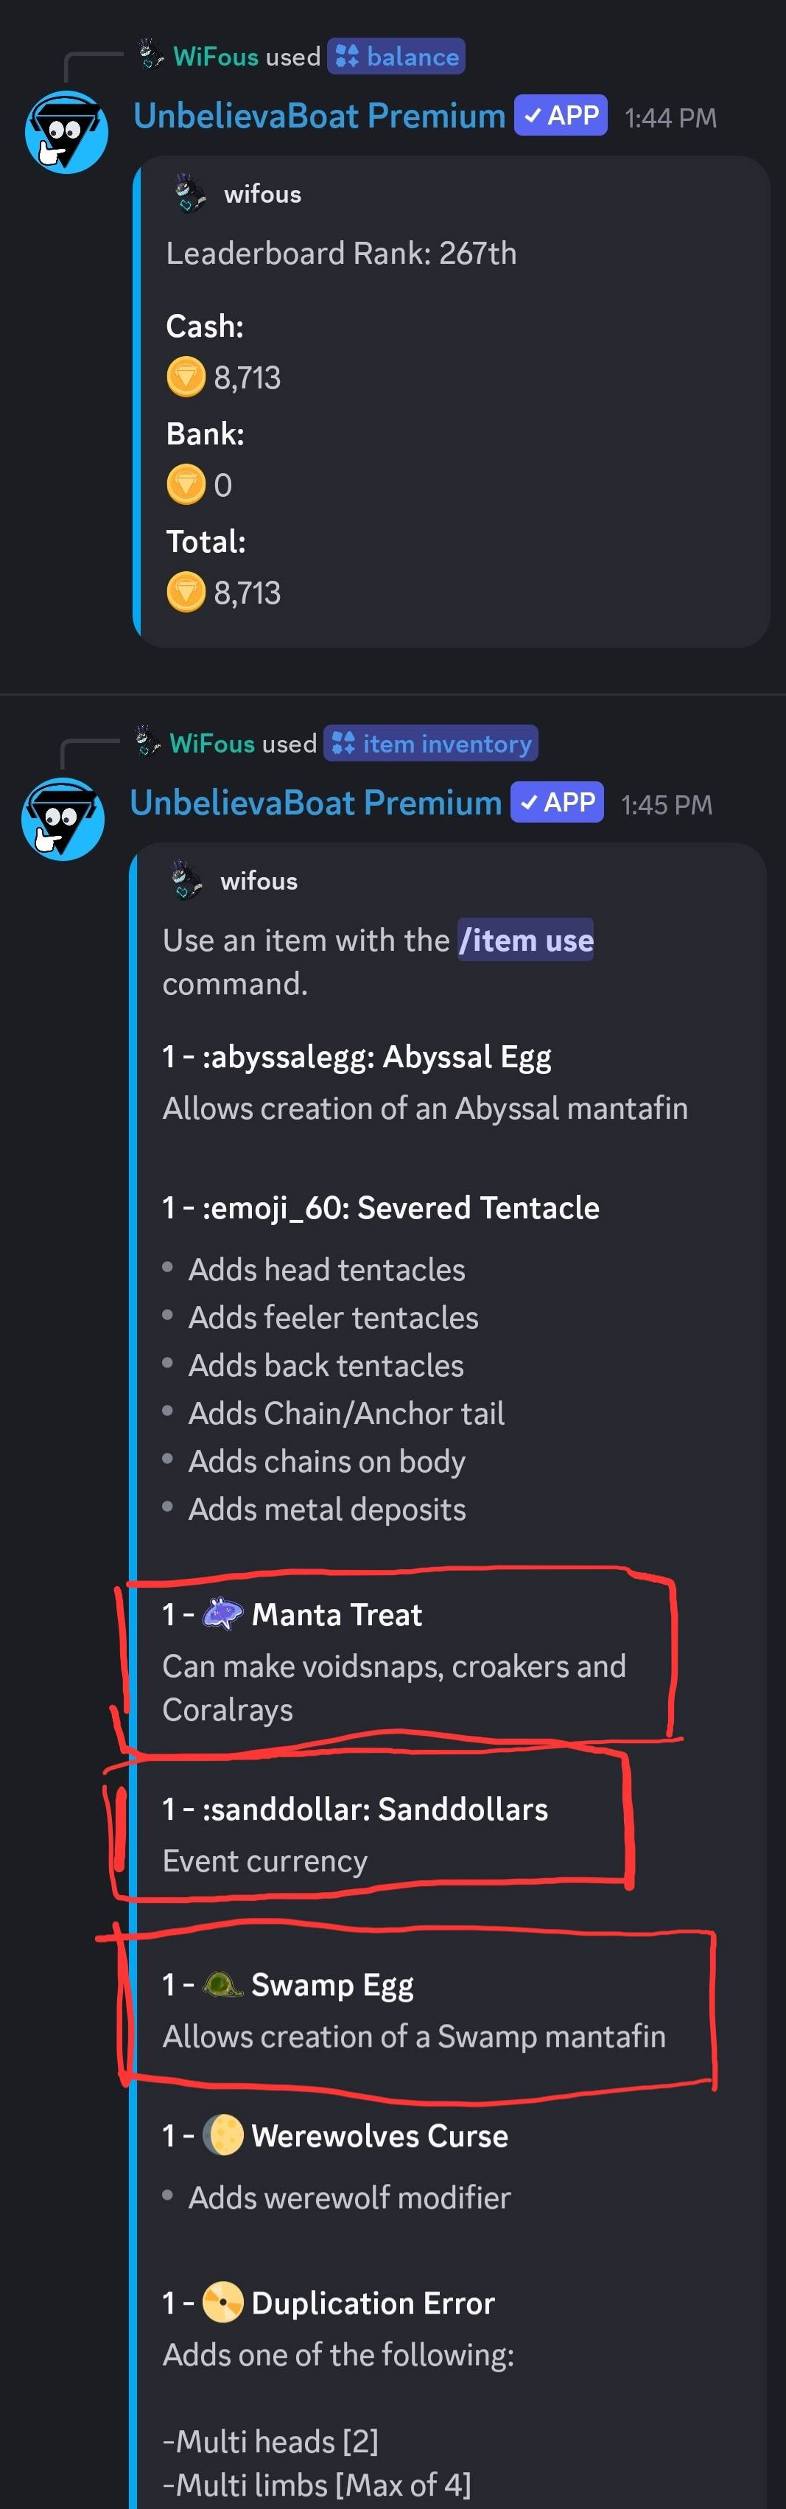Screen dimensions: 786x2509
Task: Tap the APP badge beside 1:45 PM
Action: pyautogui.click(x=557, y=802)
